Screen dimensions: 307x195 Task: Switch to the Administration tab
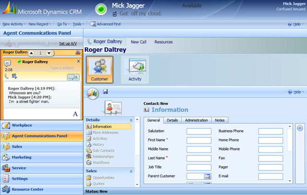196,120
